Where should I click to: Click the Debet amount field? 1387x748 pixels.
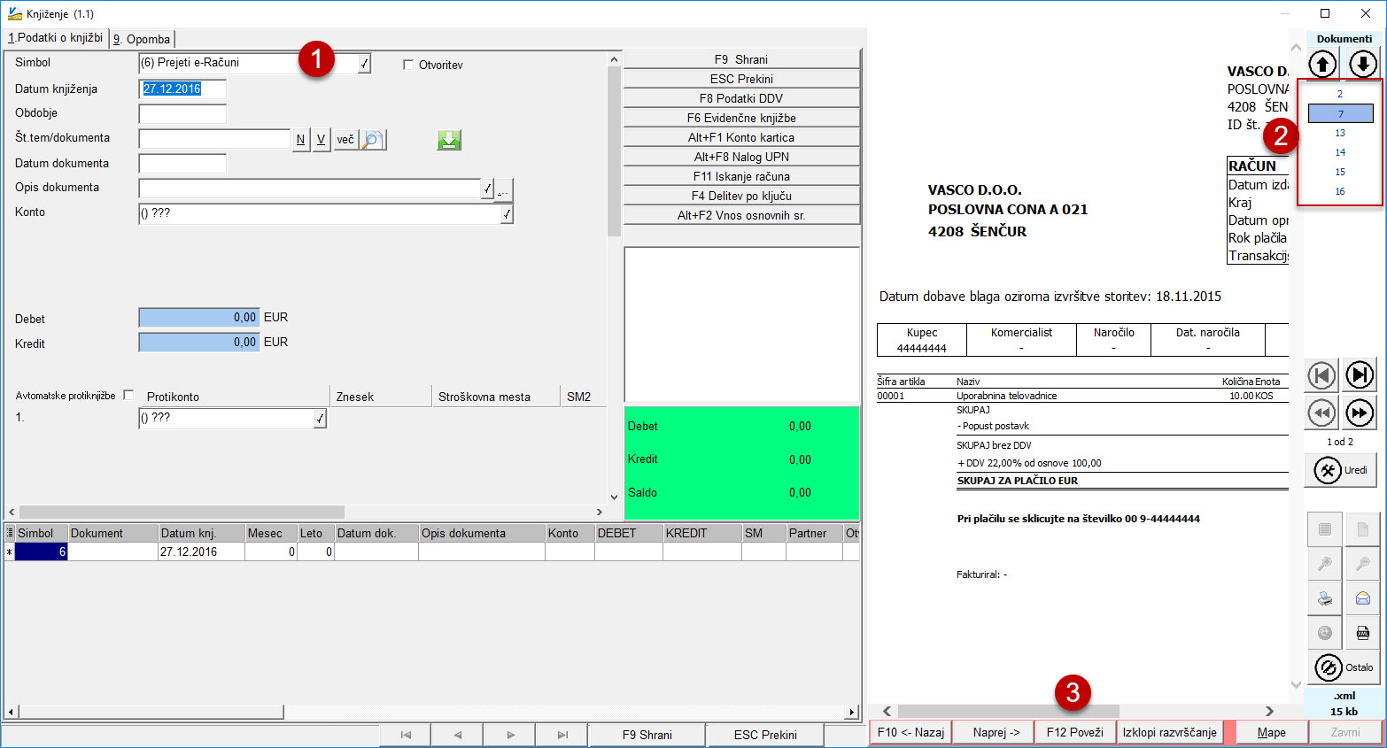click(199, 318)
